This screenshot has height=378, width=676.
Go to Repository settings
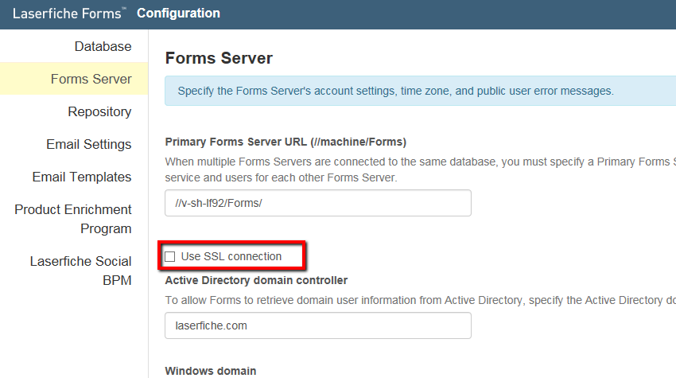click(x=99, y=111)
